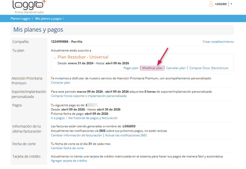This screenshot has width=246, height=169.
Task: Click the Tarjeta de crédito row label
Action: [x=26, y=156]
